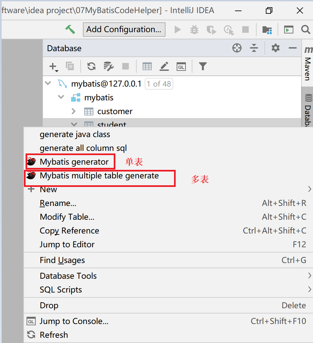This screenshot has height=343, width=313.
Task: Click the Open table editor grid icon
Action: pyautogui.click(x=147, y=66)
